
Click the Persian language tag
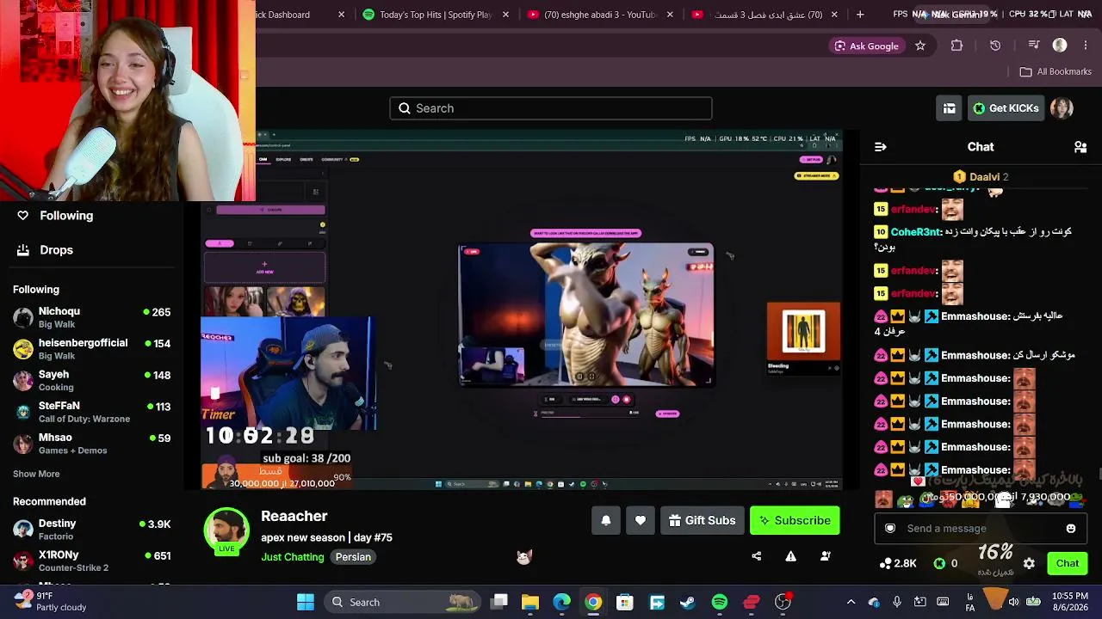click(353, 557)
